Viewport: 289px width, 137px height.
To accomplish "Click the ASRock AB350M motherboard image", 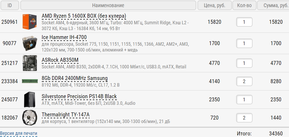I will pos(30,63).
